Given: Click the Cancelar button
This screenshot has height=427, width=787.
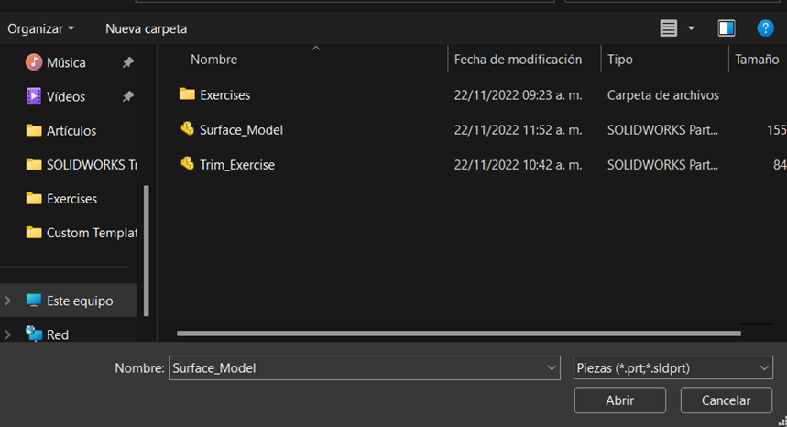Looking at the screenshot, I should coord(726,400).
